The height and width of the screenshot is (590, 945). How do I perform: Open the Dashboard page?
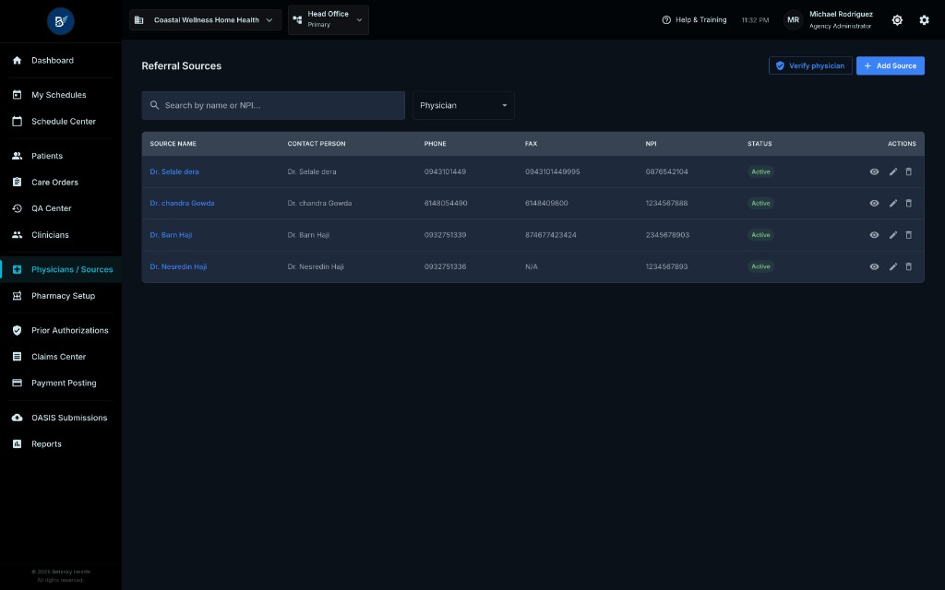[x=61, y=60]
